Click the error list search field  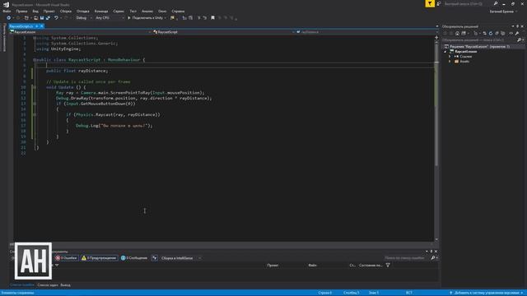tap(407, 258)
